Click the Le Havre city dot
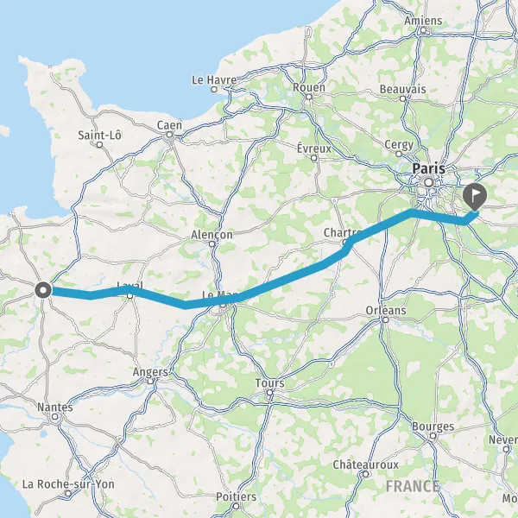 214,89
